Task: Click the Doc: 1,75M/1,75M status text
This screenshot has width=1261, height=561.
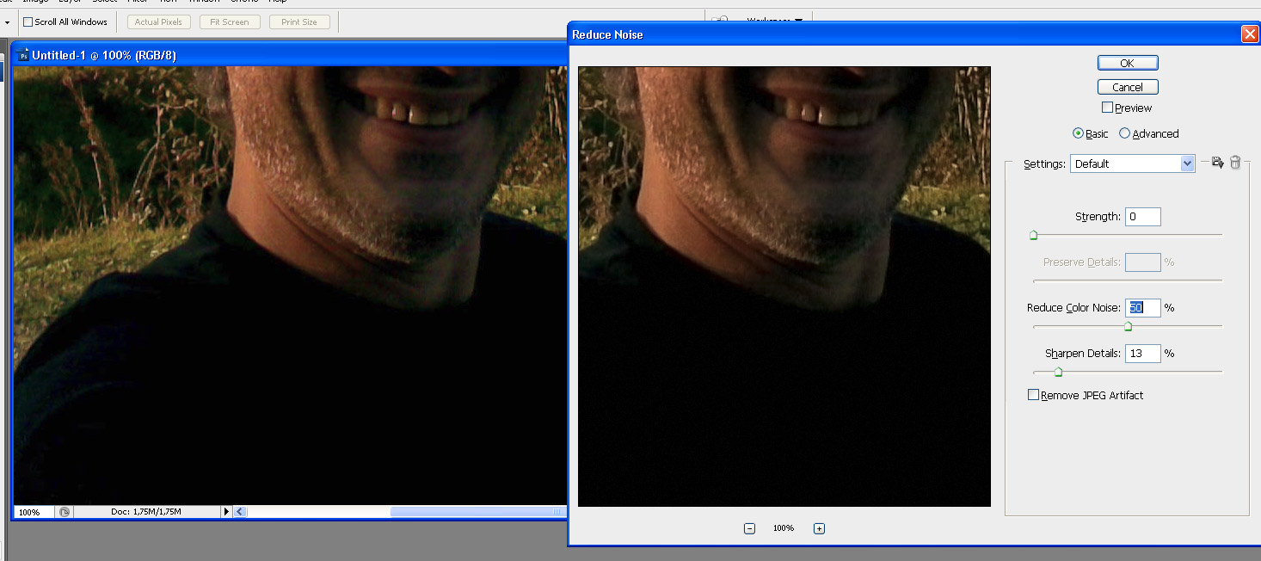Action: pyautogui.click(x=145, y=512)
